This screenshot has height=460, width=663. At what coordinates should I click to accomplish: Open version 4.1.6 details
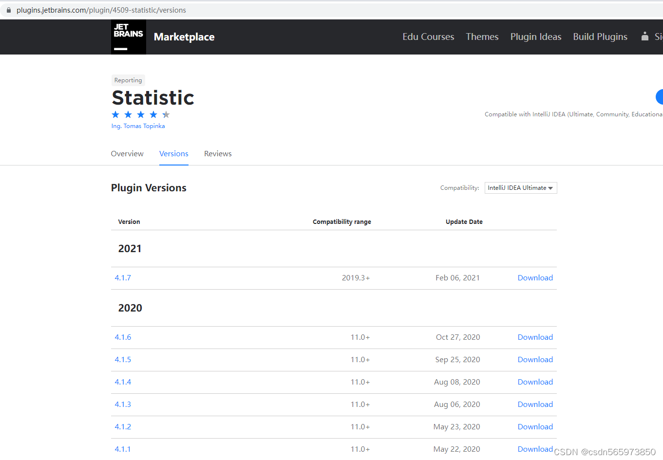[x=123, y=337]
